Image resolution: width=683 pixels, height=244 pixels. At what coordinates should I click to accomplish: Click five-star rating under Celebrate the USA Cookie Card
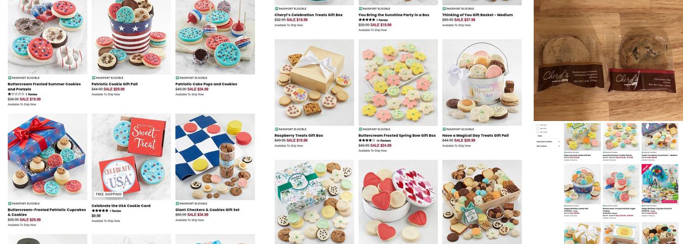point(100,211)
